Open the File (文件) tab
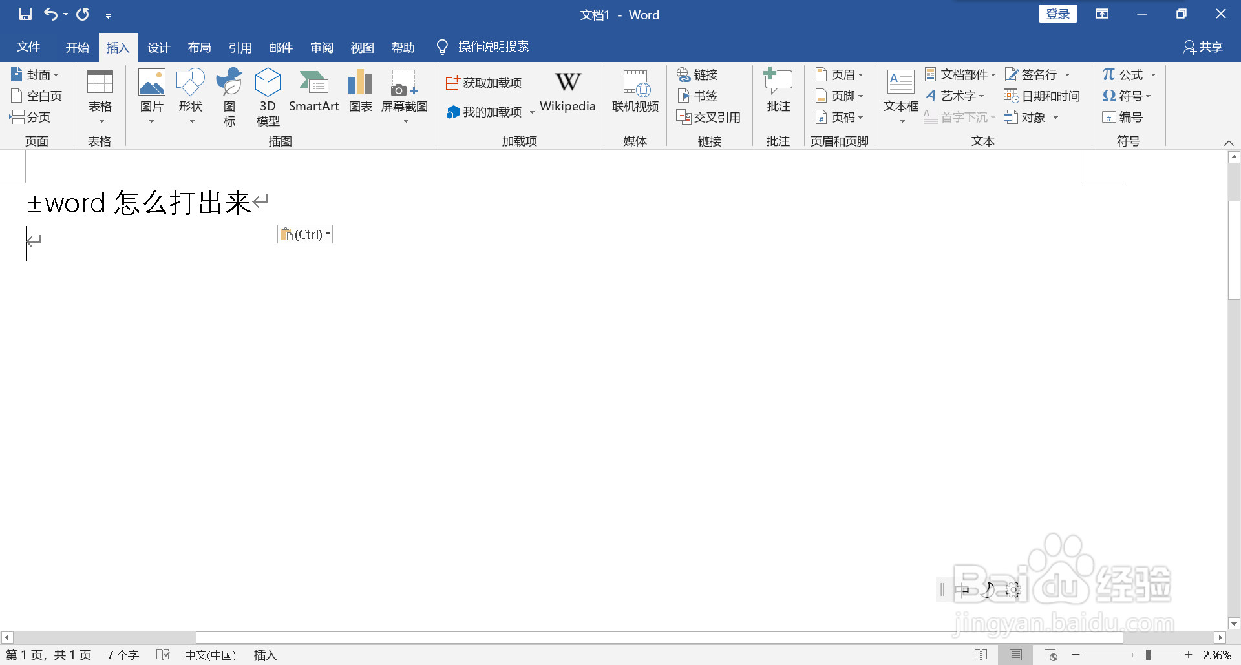 tap(28, 47)
